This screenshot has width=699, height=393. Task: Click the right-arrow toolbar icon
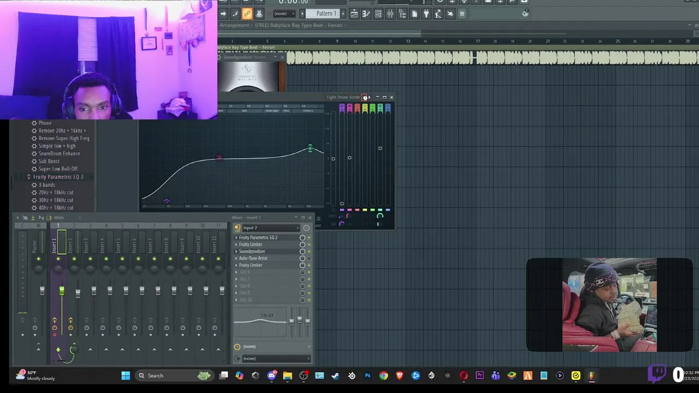pyautogui.click(x=223, y=14)
